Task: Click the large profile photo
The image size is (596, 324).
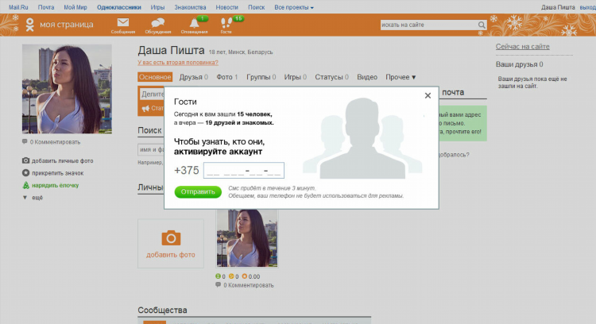Action: point(67,89)
